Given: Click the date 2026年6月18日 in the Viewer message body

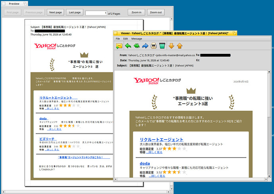Looking at the screenshot, I should 241,82.
